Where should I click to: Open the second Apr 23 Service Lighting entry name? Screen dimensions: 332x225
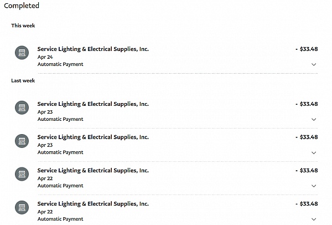(93, 137)
